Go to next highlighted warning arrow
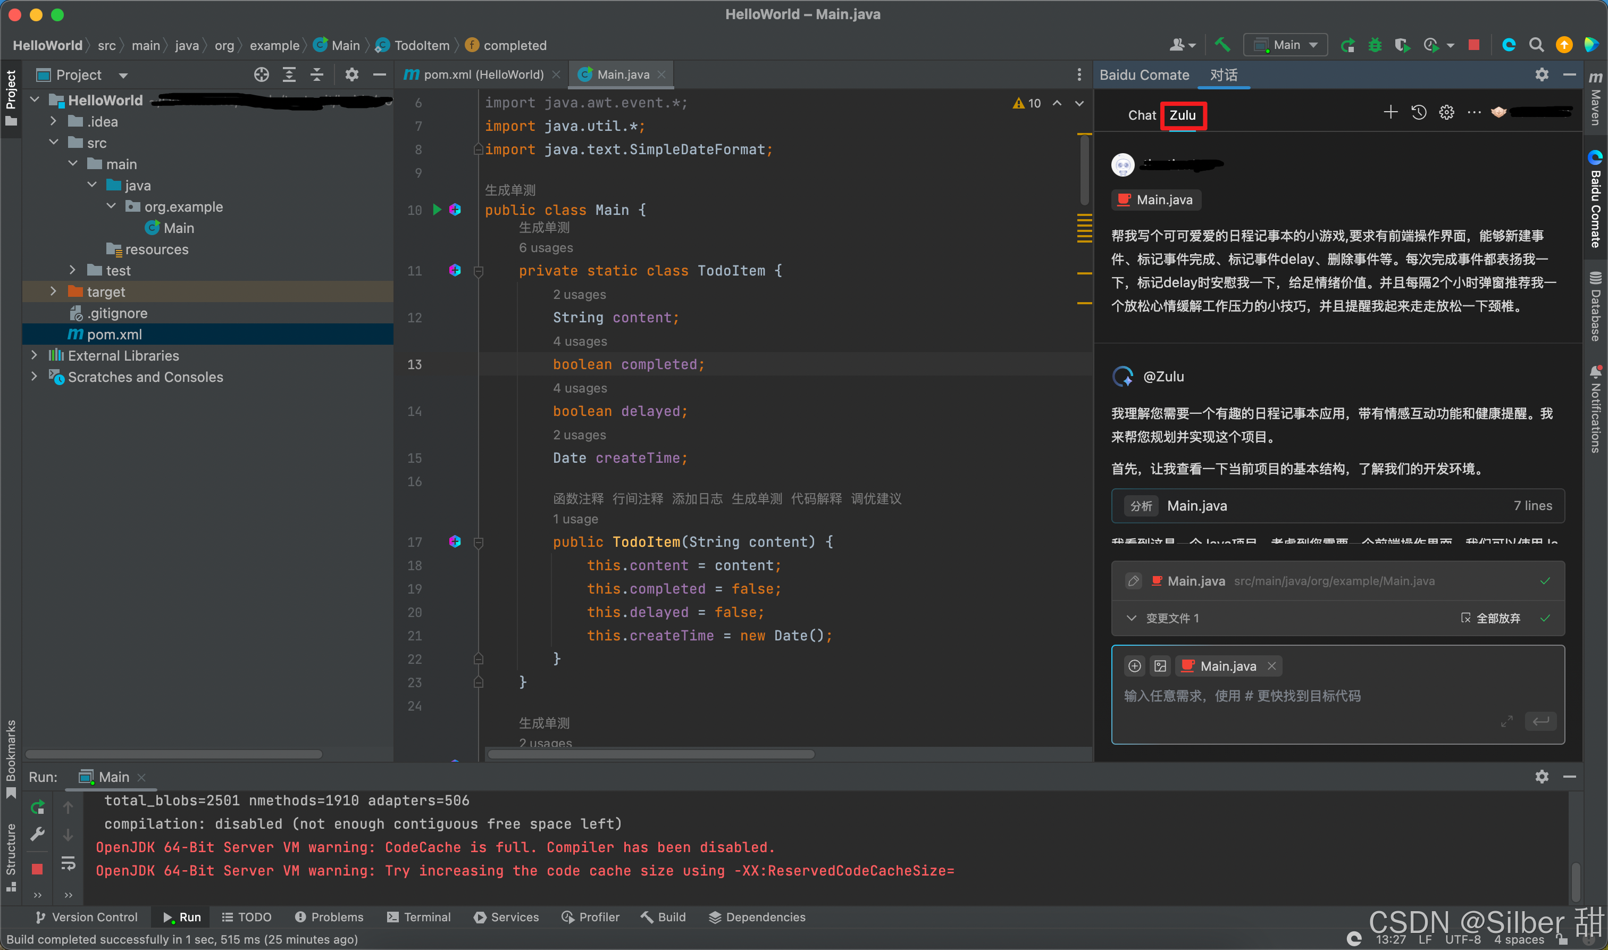This screenshot has width=1608, height=950. point(1079,103)
